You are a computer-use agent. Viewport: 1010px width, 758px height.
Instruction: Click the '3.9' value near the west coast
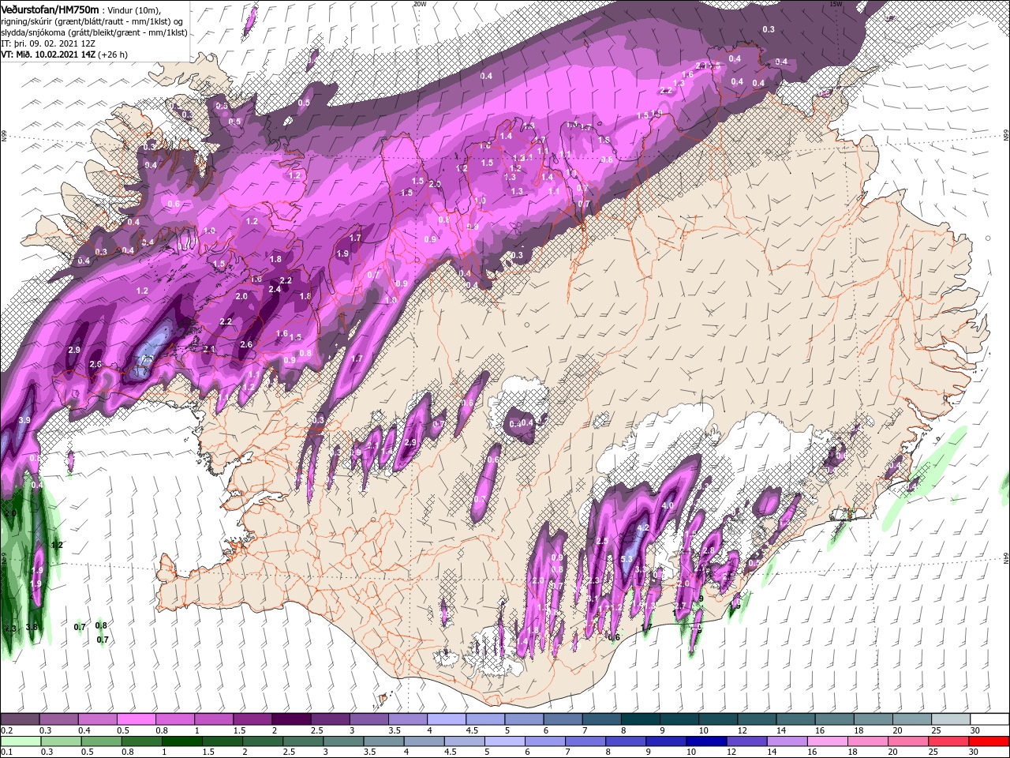click(24, 421)
